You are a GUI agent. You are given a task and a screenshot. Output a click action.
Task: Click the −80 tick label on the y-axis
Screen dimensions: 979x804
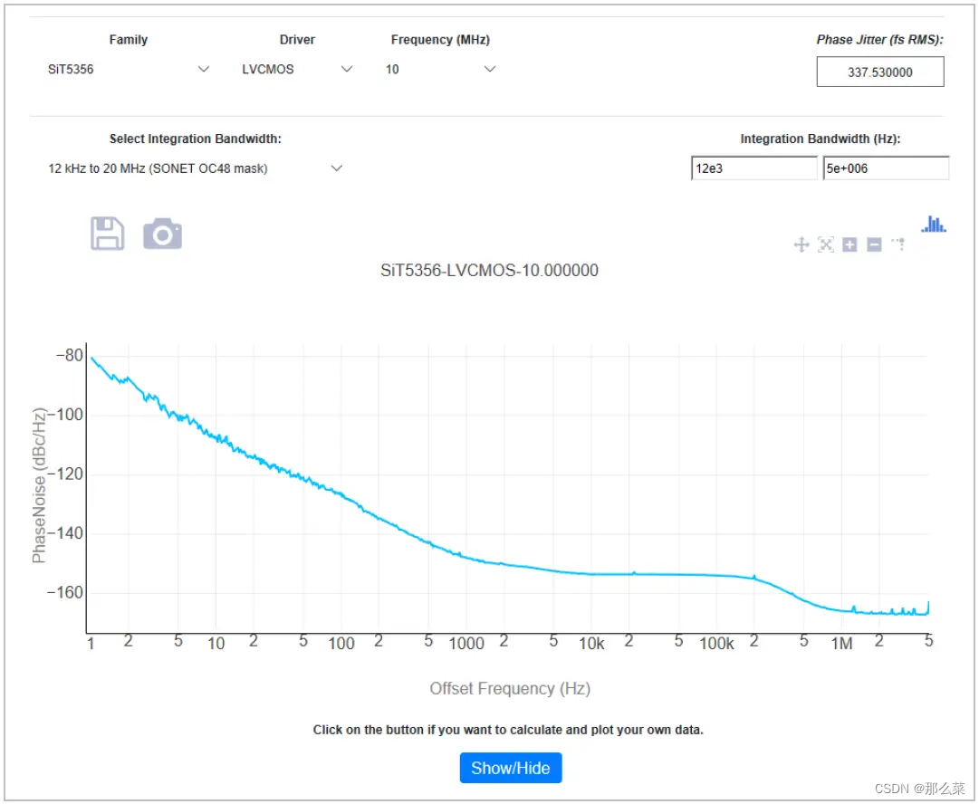click(70, 355)
